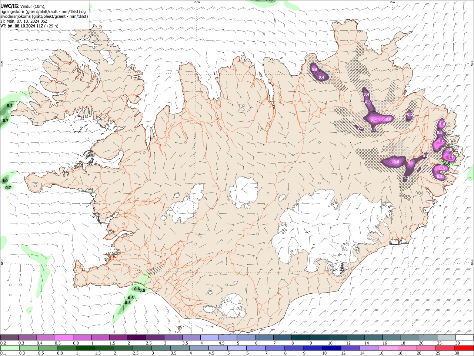This screenshot has width=474, height=356.
Task: Select the upper-row legend swatch labelled 3.5
Action: coord(191,337)
